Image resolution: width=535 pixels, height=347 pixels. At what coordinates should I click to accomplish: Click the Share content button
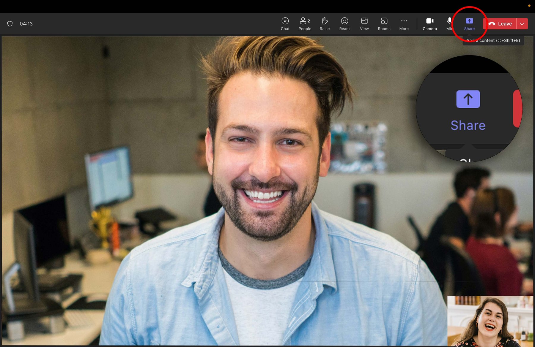click(x=469, y=23)
